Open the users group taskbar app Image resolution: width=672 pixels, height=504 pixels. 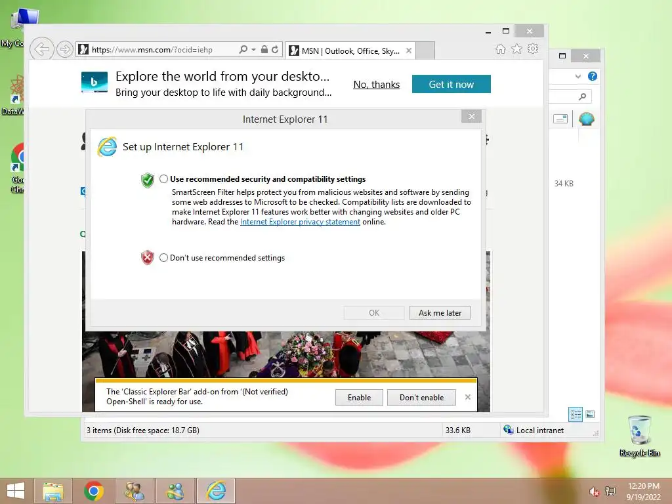pos(175,491)
